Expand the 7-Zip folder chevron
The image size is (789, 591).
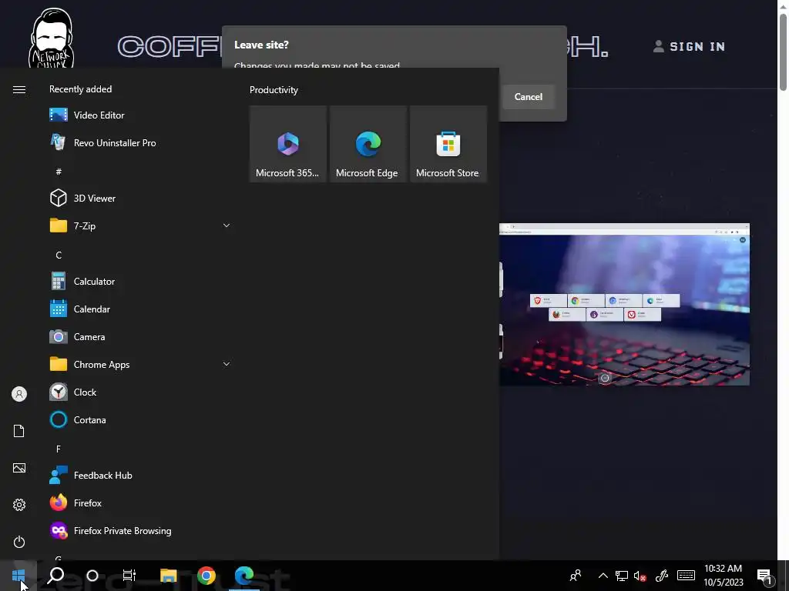point(227,225)
